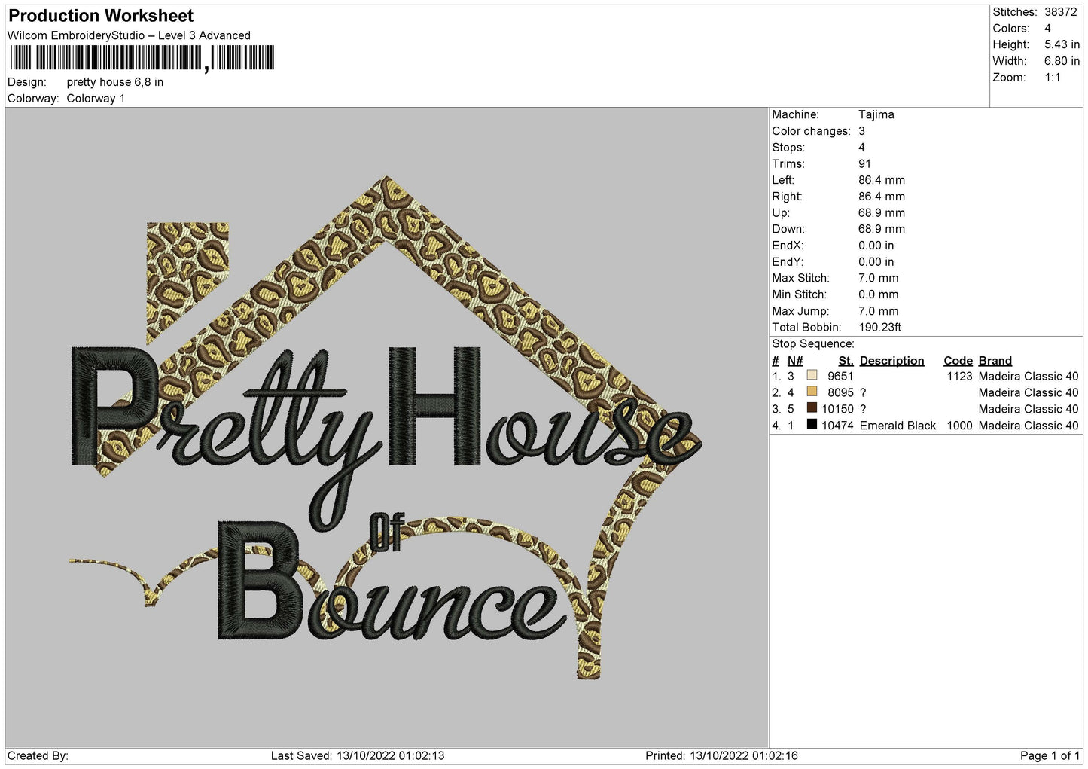The height and width of the screenshot is (769, 1088).
Task: Click the Max Stitch value 7.0 mm
Action: tap(879, 278)
